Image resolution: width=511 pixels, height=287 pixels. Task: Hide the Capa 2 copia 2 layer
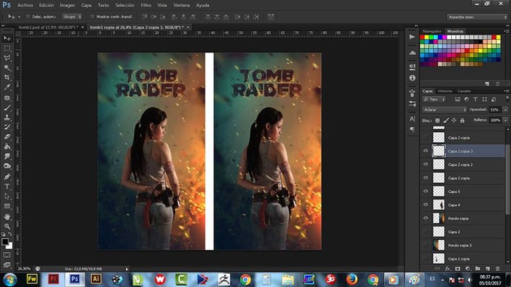click(x=426, y=164)
